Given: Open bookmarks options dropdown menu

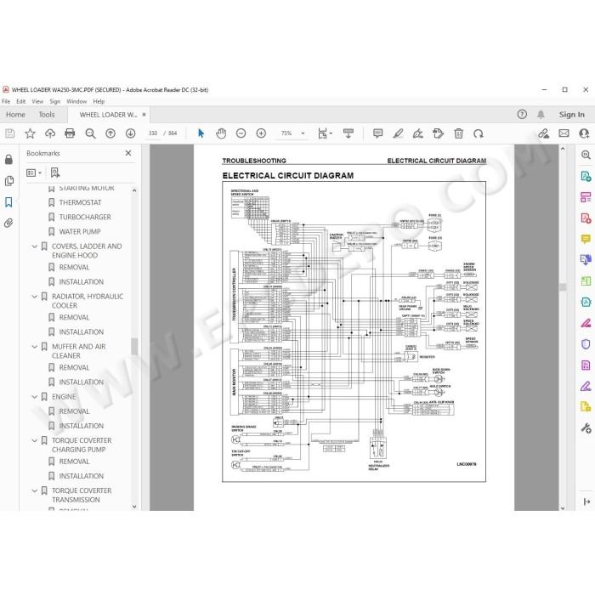Looking at the screenshot, I should 34,173.
